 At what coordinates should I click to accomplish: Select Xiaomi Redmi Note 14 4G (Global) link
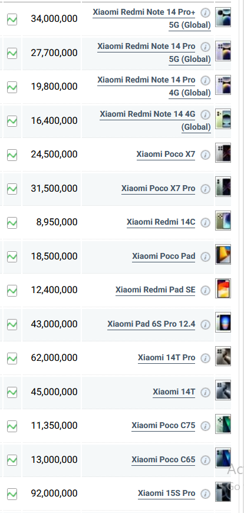155,120
